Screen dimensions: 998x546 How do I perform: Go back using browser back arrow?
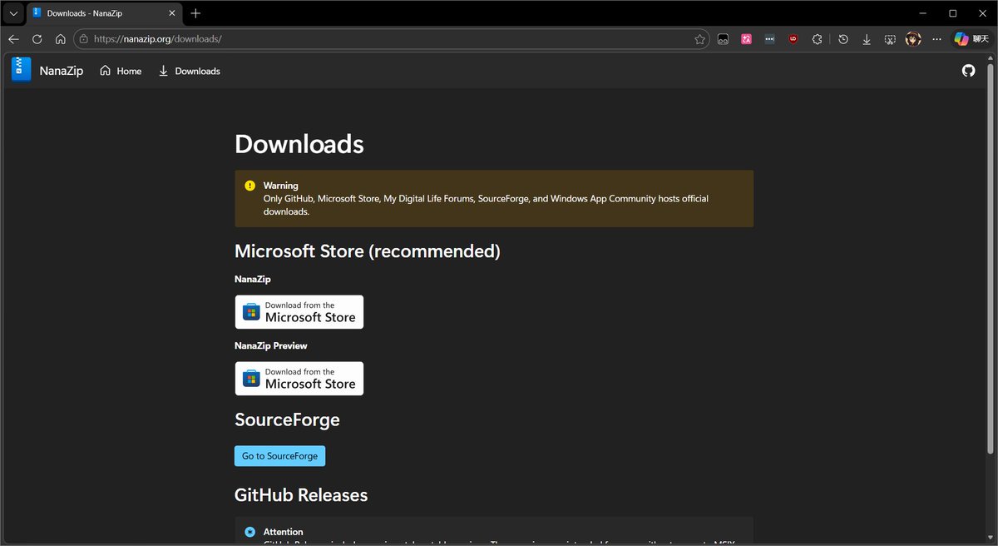tap(13, 39)
